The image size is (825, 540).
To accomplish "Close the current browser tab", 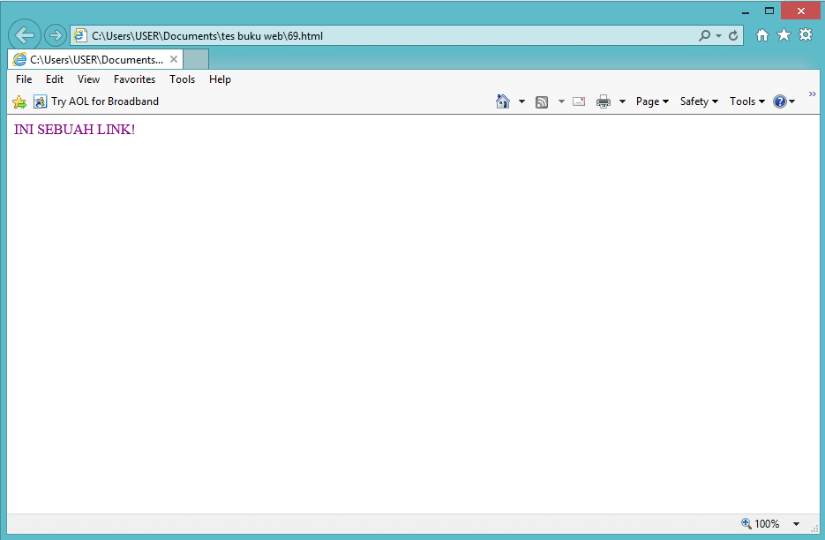I will pos(174,59).
